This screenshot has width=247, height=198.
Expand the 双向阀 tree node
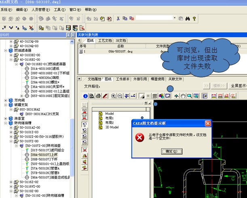click(x=6, y=101)
